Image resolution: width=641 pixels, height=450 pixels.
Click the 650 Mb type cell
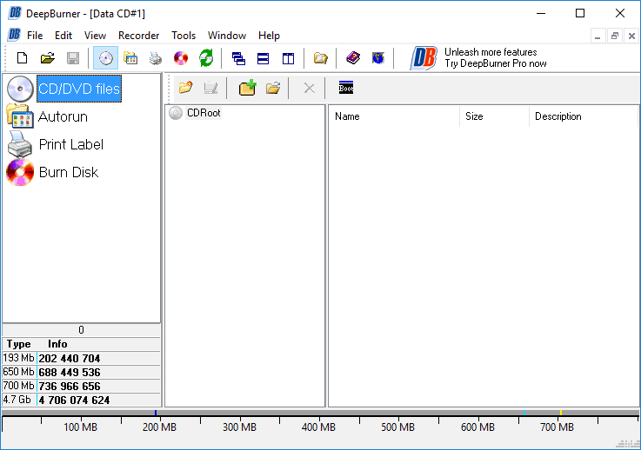click(19, 372)
